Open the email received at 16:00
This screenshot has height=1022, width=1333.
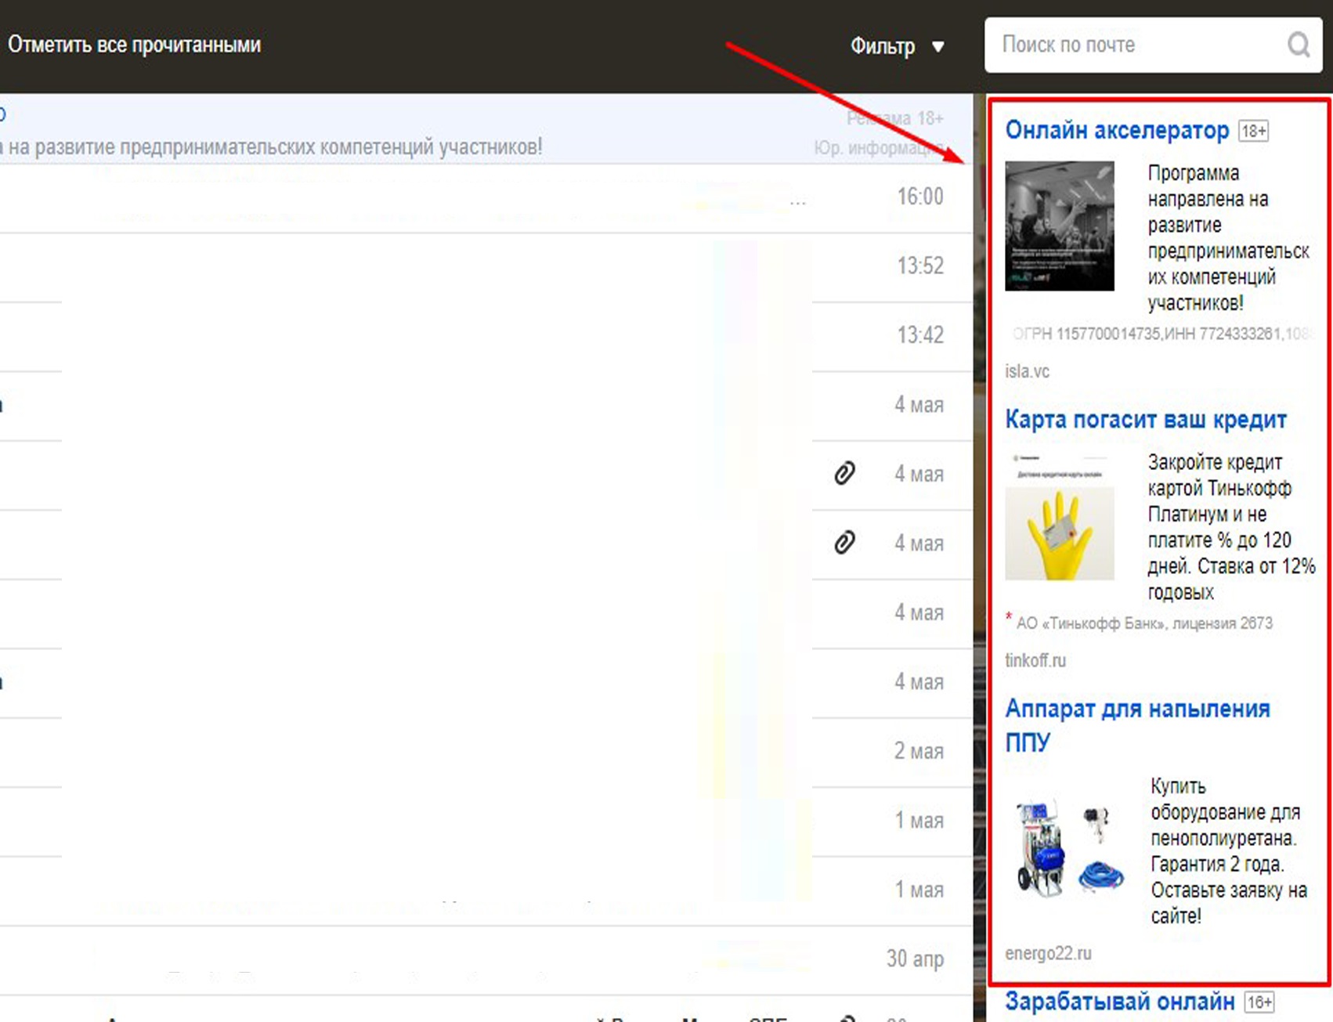coord(470,197)
